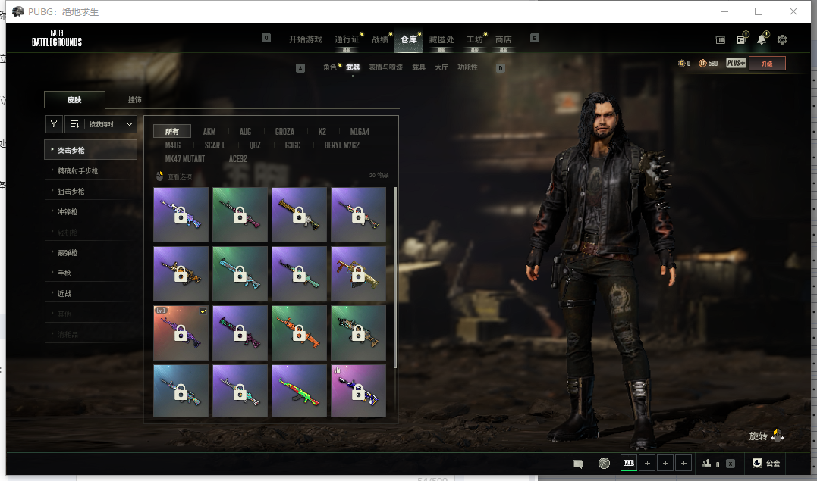Click the PLUS+ badge icon
The image size is (817, 481).
point(735,64)
